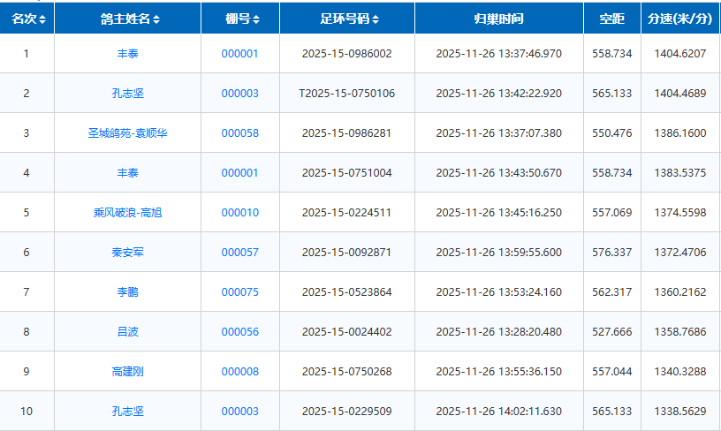Open the 高建刚 owner link
721x431 pixels.
[127, 372]
